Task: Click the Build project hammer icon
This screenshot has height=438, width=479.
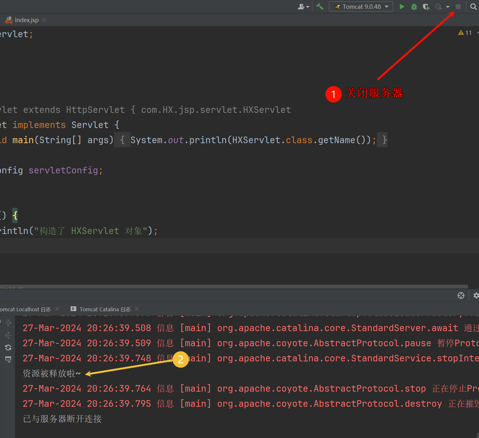Action: point(320,7)
